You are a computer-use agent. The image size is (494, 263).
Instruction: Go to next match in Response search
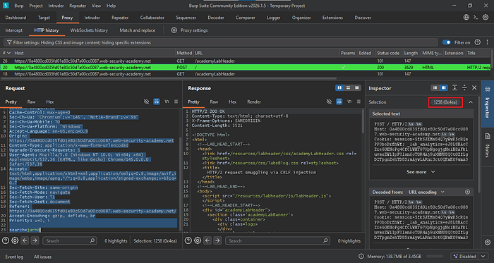217,240
